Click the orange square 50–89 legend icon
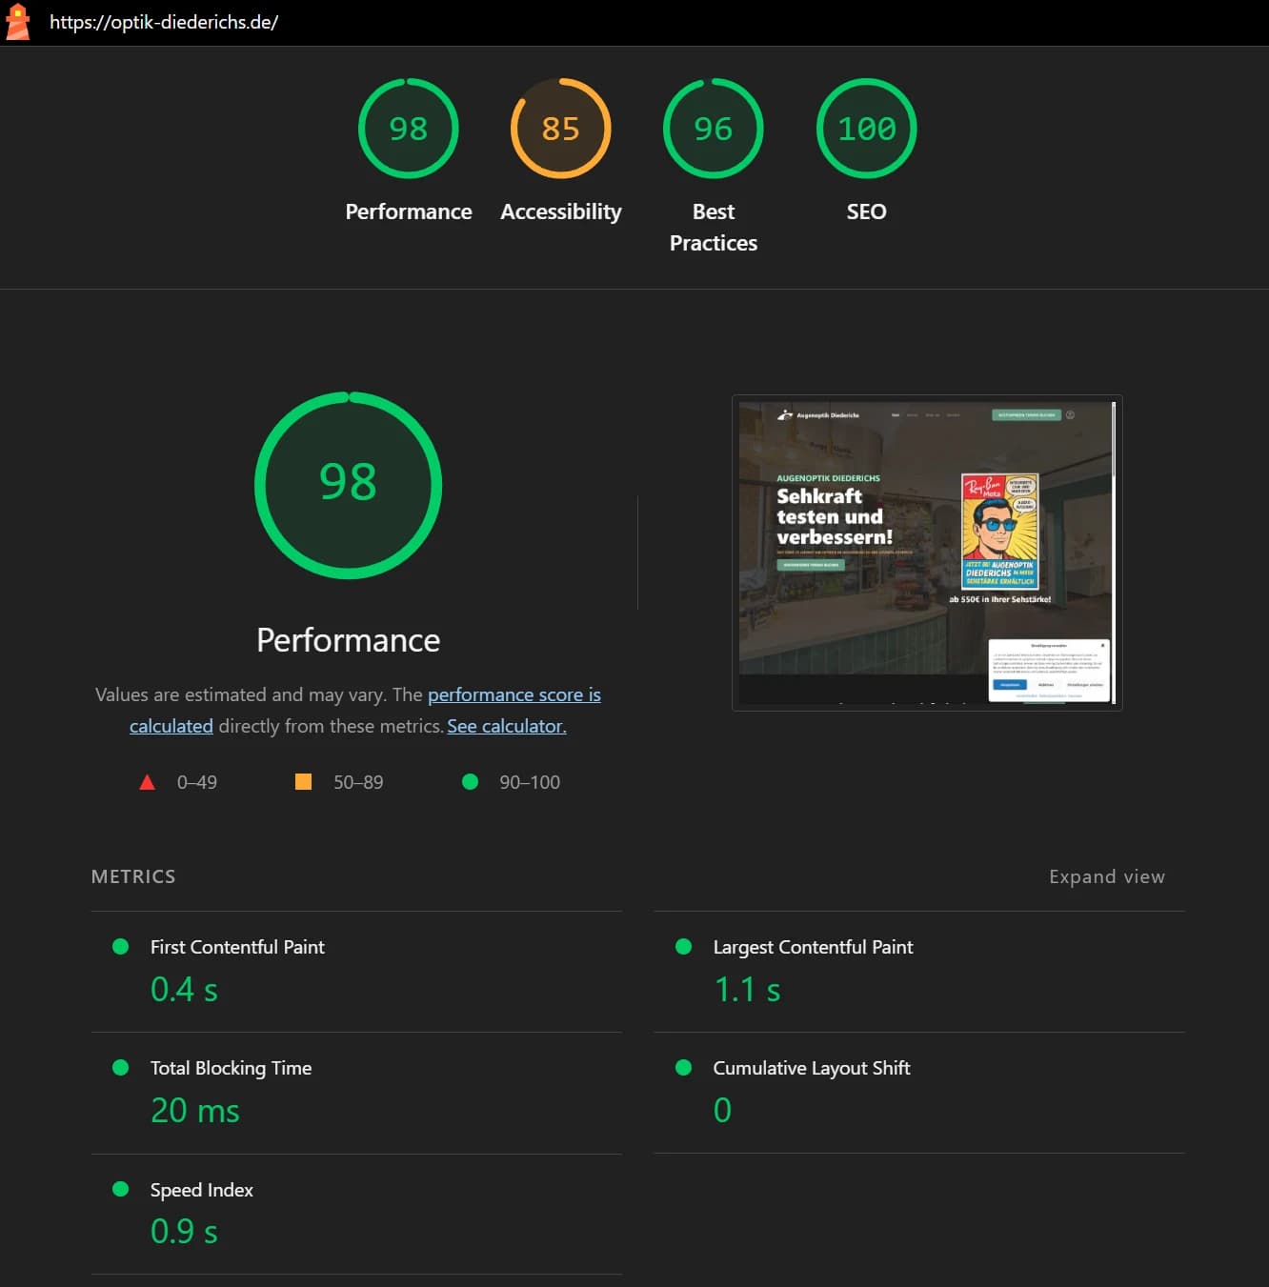 coord(303,782)
